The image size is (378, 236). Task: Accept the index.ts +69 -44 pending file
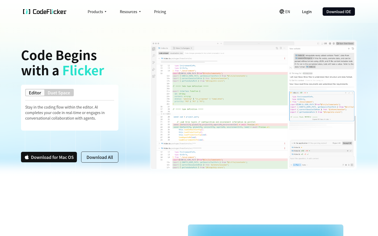point(350,151)
